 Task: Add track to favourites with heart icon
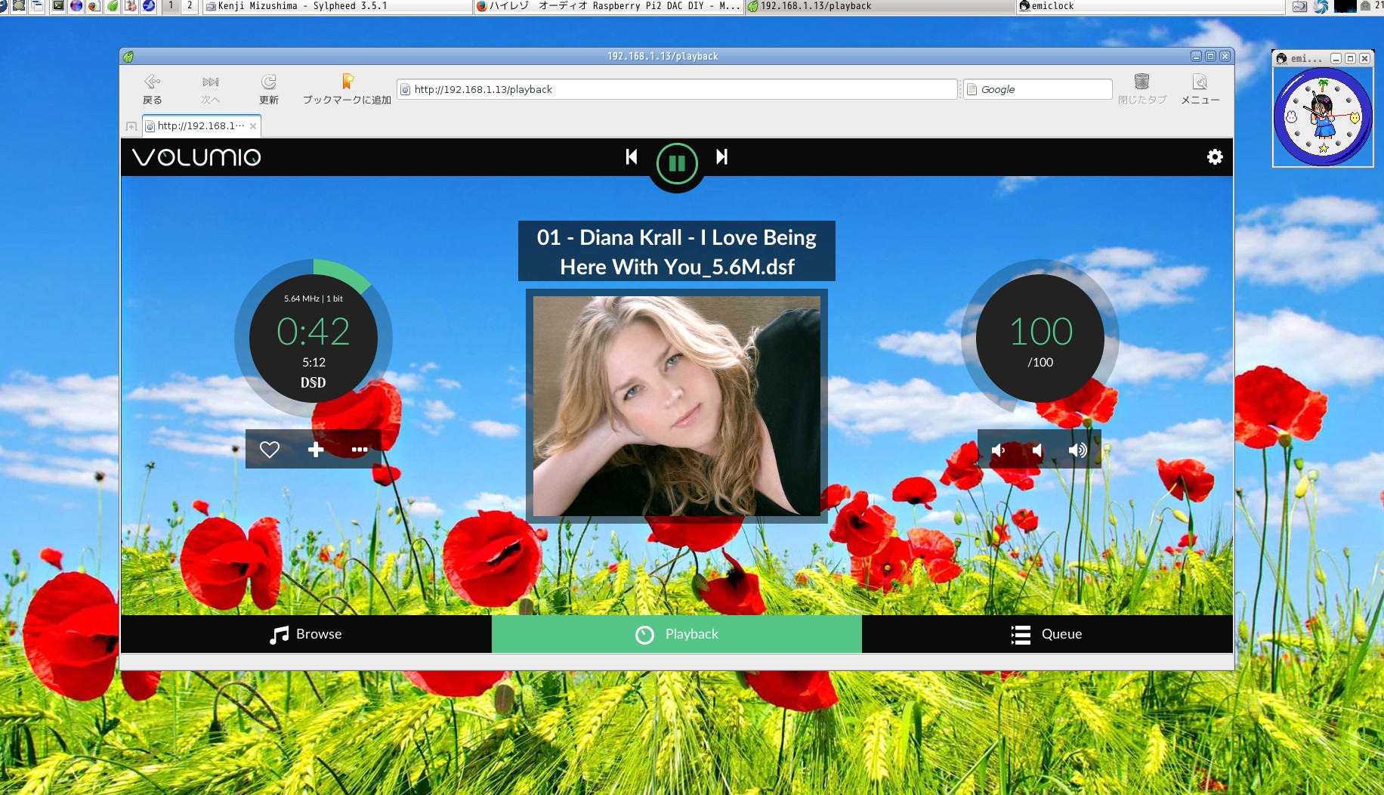point(270,450)
